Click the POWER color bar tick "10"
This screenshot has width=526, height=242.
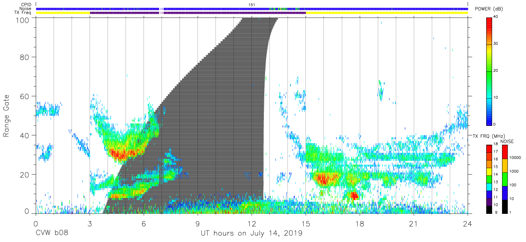click(496, 98)
